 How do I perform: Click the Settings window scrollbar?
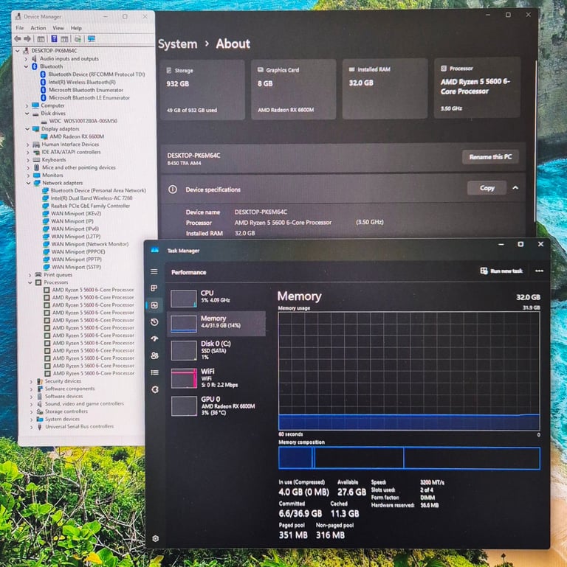coord(536,141)
